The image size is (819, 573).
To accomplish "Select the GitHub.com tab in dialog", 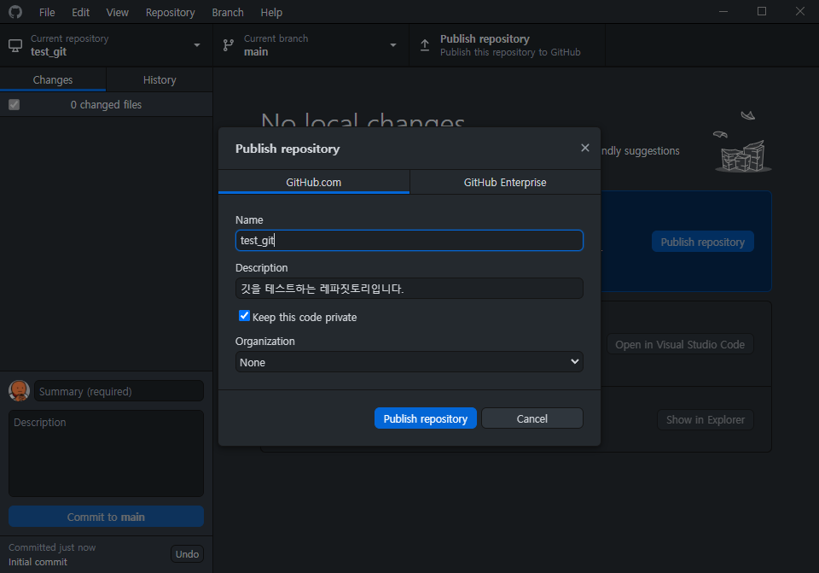I will (313, 182).
